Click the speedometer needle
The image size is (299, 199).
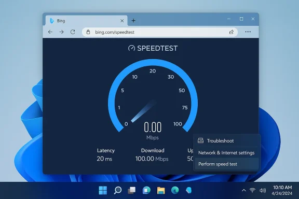pos(143,111)
